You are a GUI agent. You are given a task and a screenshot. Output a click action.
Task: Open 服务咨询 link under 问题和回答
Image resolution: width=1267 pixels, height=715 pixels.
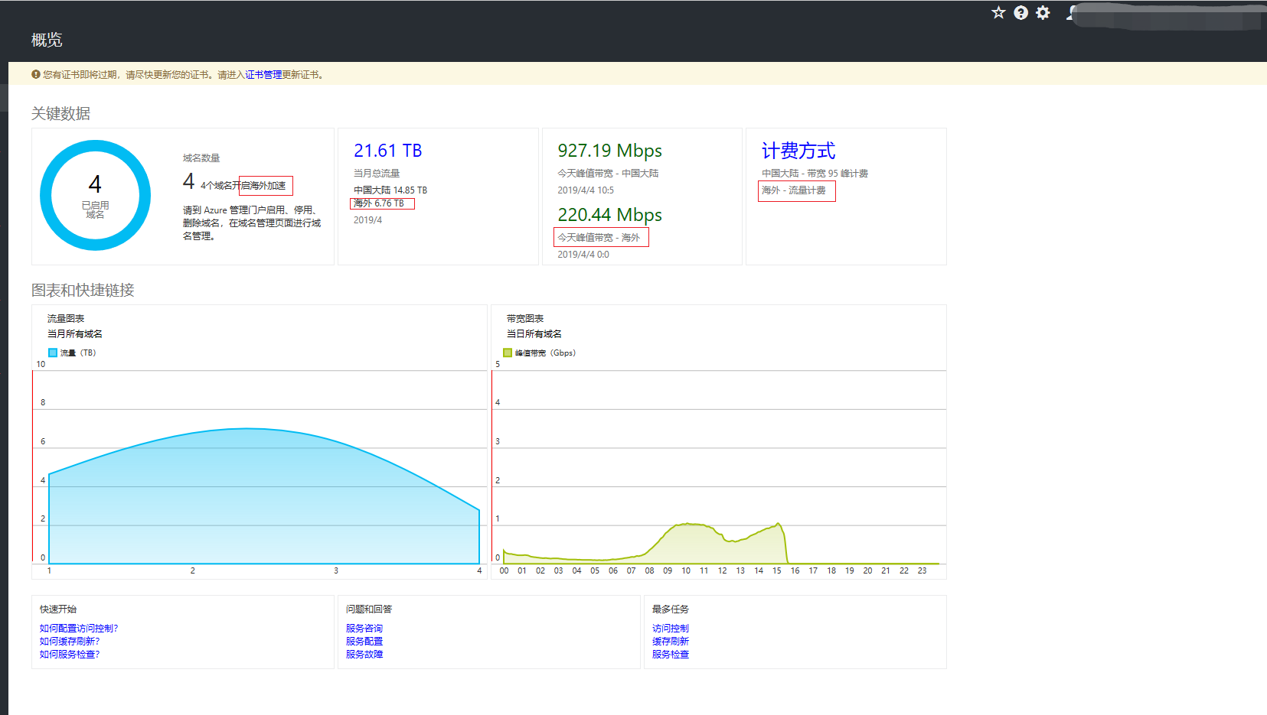tap(364, 628)
